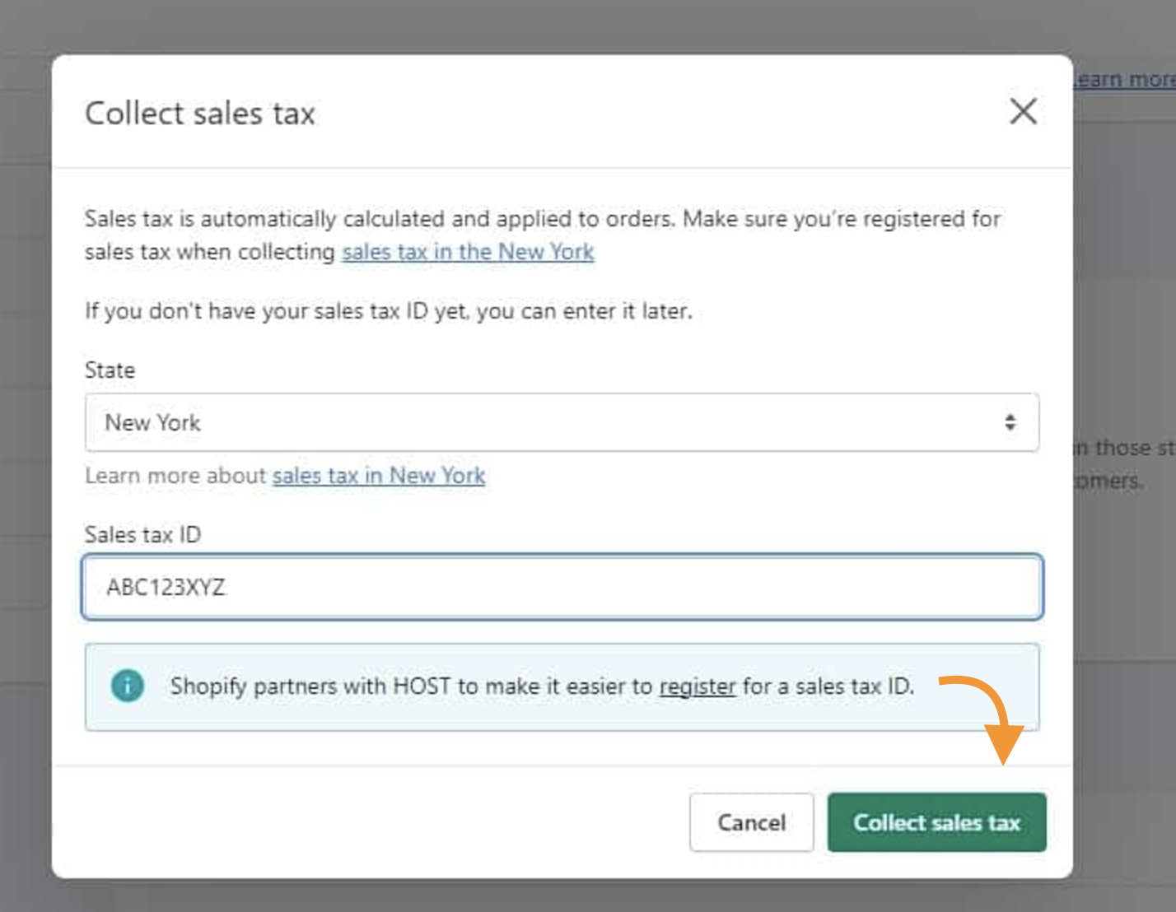This screenshot has width=1176, height=912.
Task: Click the Sales tax ID input field
Action: 562,587
